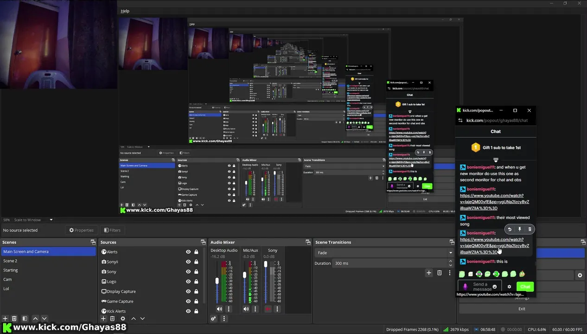The height and width of the screenshot is (334, 587).
Task: Open Sony audio channel options dots
Action: point(277,309)
